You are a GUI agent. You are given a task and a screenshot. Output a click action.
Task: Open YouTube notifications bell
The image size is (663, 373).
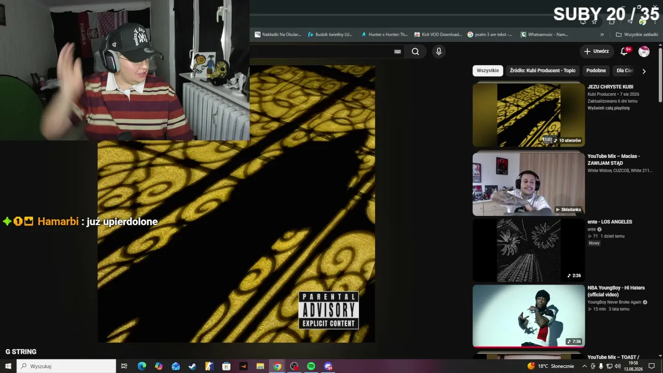click(x=624, y=51)
